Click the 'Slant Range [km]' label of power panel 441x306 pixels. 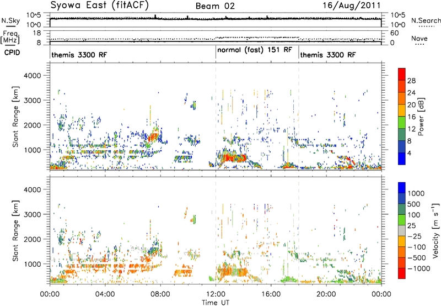15,117
